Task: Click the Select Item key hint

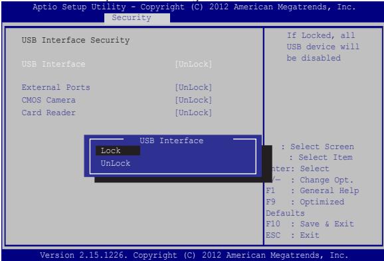Action: [321, 157]
